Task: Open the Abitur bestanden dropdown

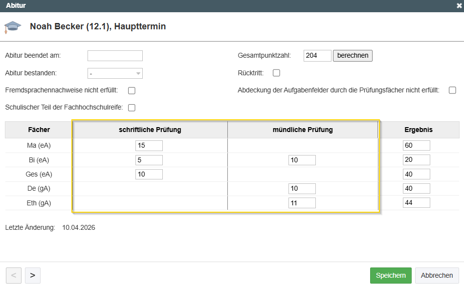Action: pos(115,73)
